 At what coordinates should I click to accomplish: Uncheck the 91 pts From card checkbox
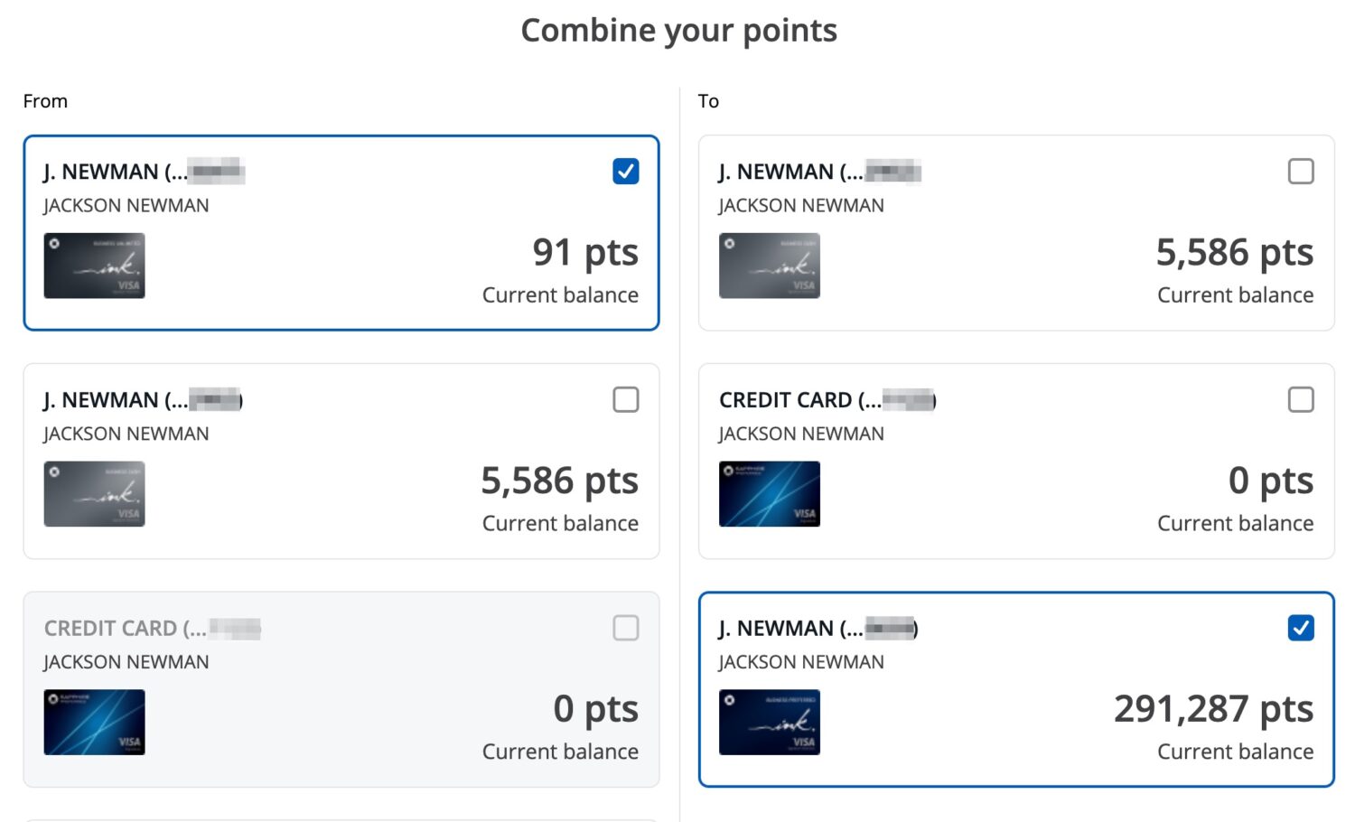(625, 171)
